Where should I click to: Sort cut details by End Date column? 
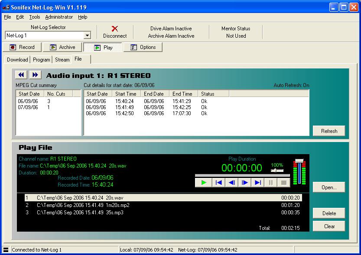(155, 94)
